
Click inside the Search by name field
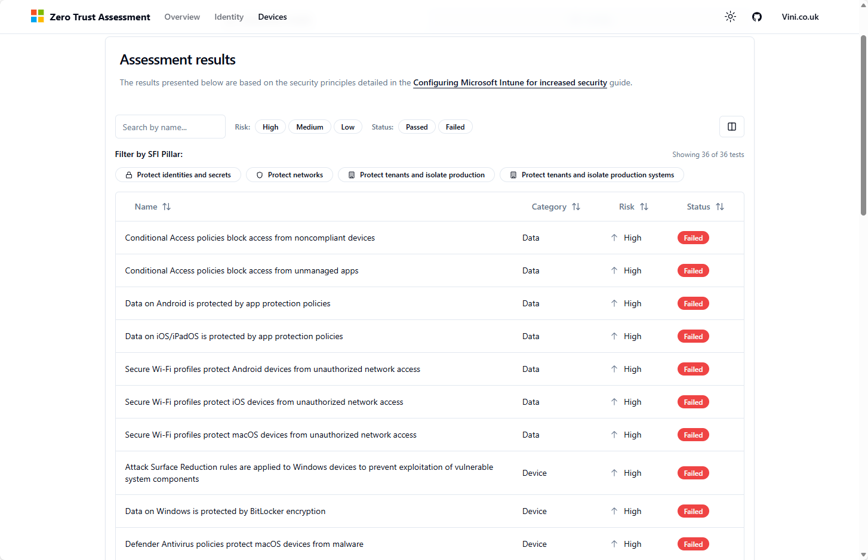[x=170, y=127]
